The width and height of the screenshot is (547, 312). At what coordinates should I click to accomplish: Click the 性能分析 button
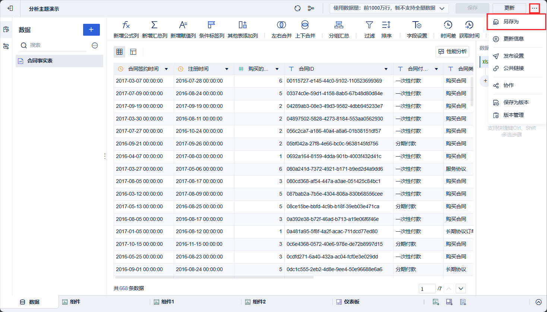[452, 52]
